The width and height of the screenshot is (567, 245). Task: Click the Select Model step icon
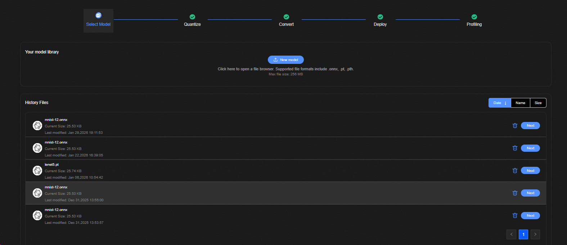click(98, 15)
